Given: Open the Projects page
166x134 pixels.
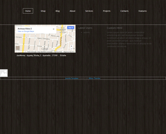Looking at the screenshot, I should (x=107, y=11).
